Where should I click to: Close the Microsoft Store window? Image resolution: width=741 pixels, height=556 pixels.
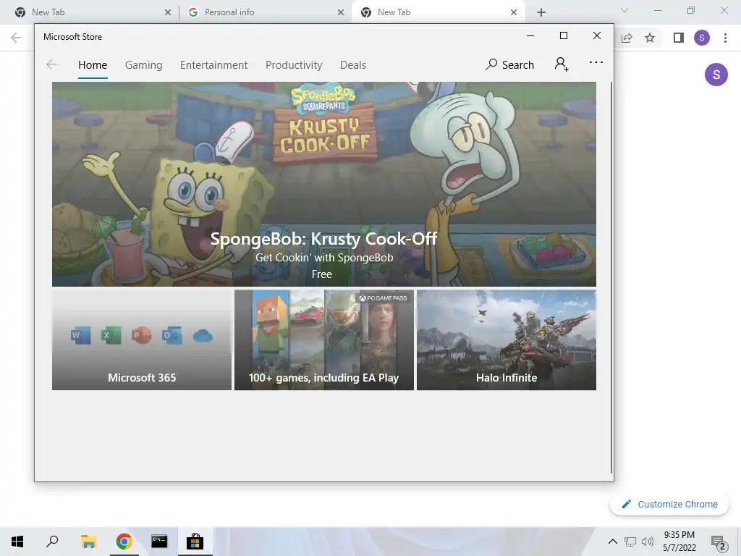pyautogui.click(x=597, y=36)
